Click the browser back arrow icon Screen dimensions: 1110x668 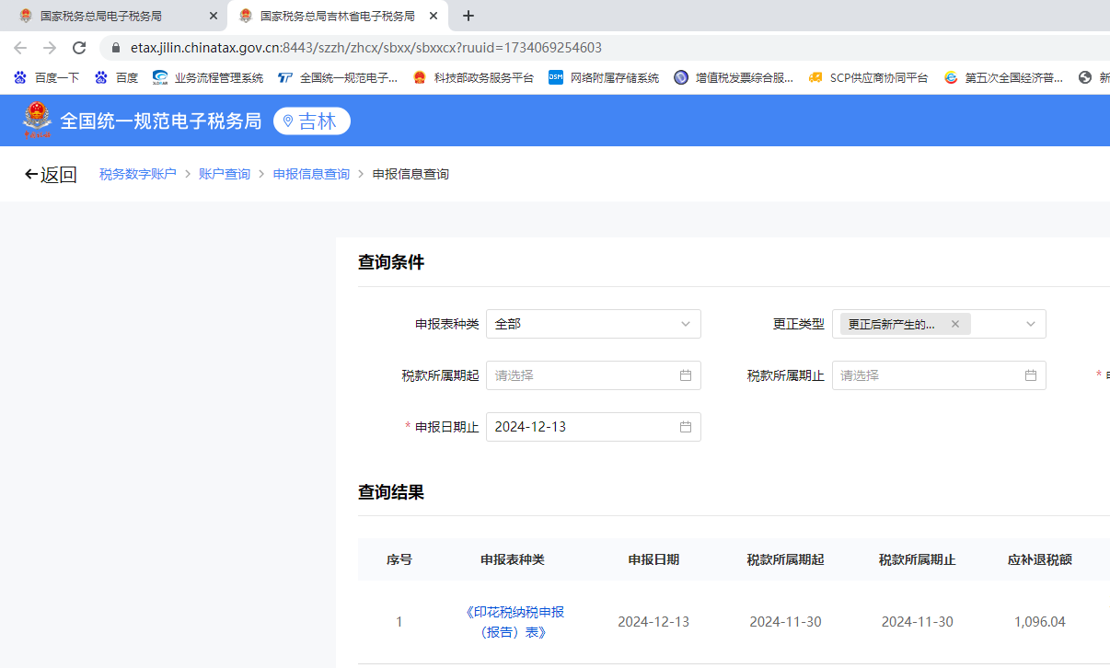coord(20,48)
